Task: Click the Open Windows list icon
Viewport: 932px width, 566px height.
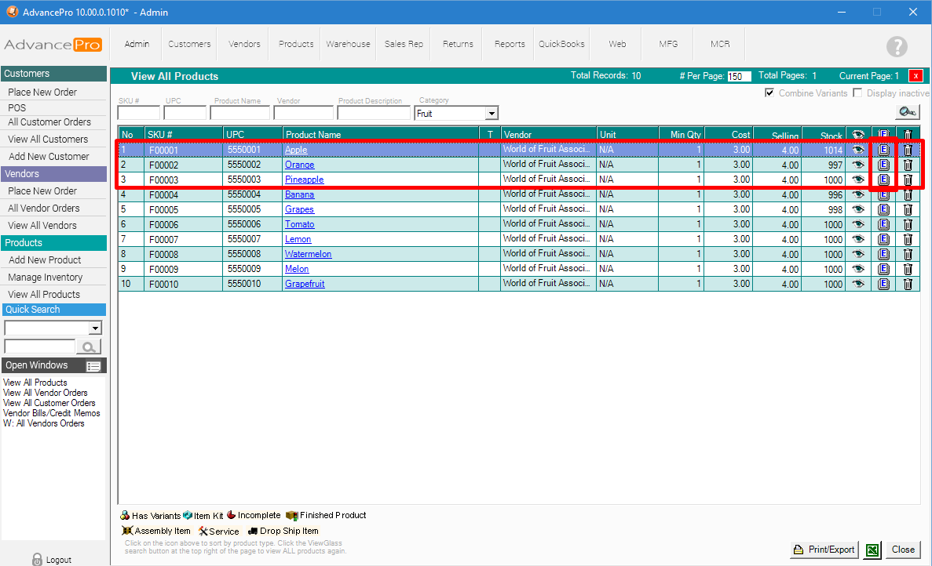Action: click(x=93, y=366)
